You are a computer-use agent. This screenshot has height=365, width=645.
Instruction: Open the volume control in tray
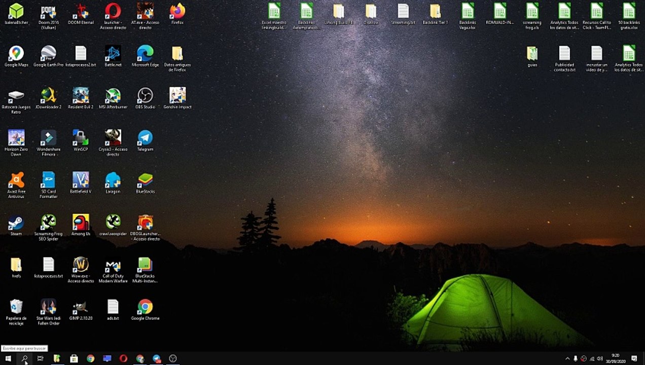(600, 358)
